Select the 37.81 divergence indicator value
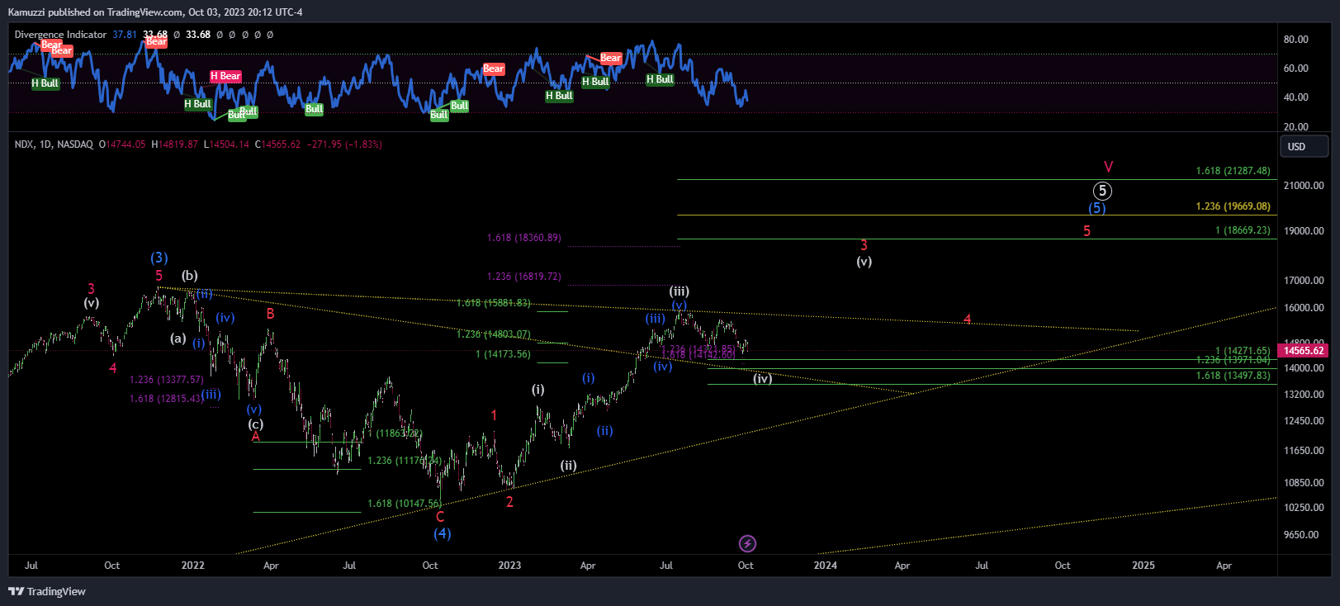 point(125,35)
